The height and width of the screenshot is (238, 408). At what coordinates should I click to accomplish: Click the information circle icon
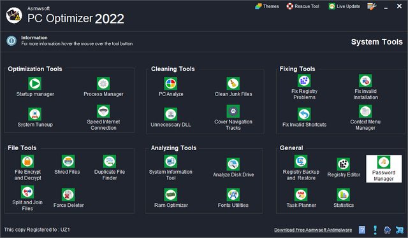click(11, 41)
